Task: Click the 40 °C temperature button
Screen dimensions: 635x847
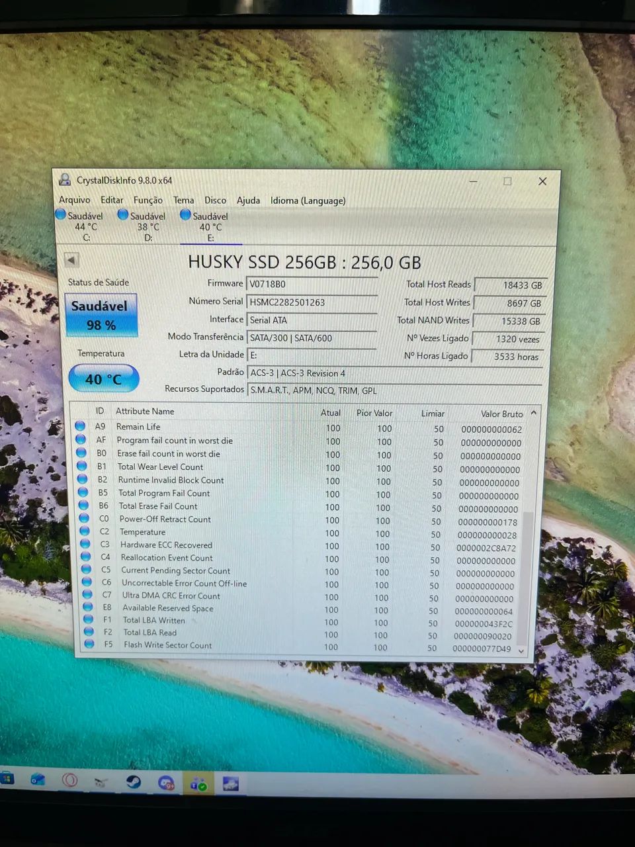Action: pos(104,379)
